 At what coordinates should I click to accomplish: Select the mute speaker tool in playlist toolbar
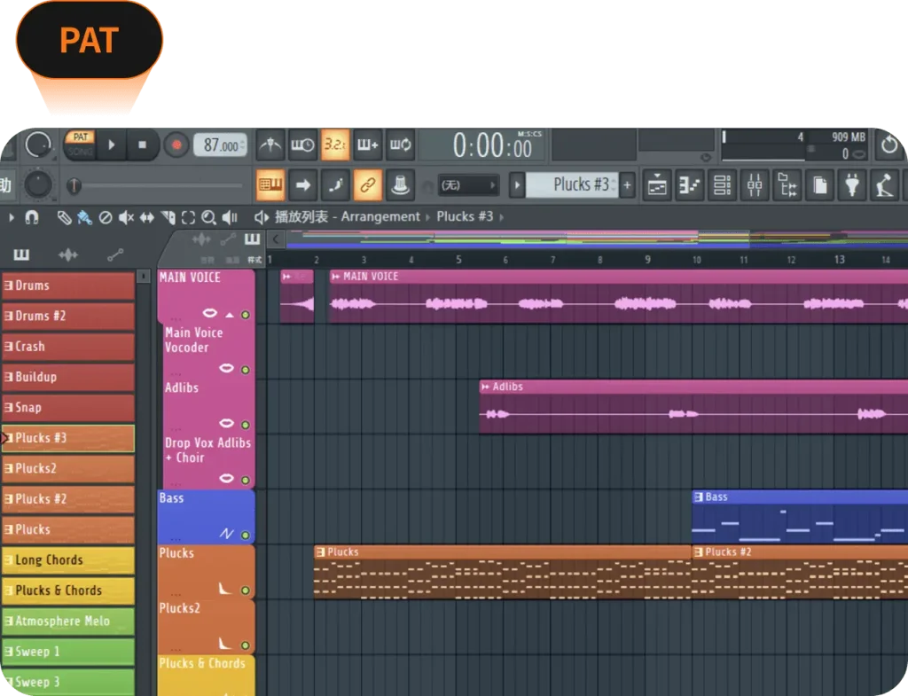click(x=126, y=216)
